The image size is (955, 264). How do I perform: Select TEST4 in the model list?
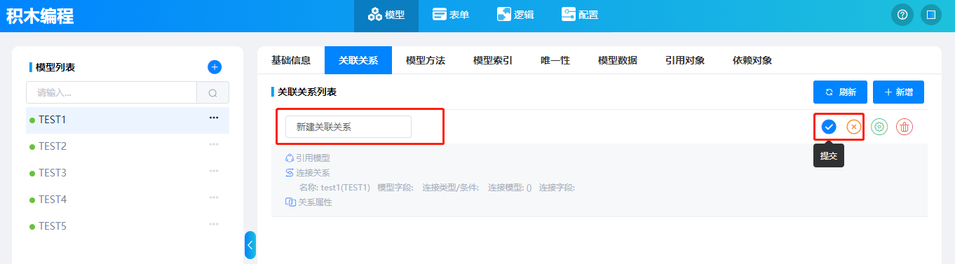(x=128, y=200)
